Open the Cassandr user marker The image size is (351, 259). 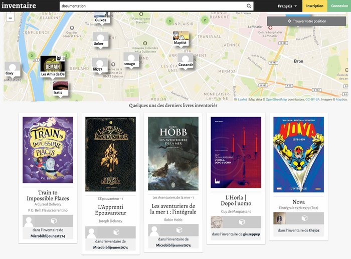click(x=186, y=60)
